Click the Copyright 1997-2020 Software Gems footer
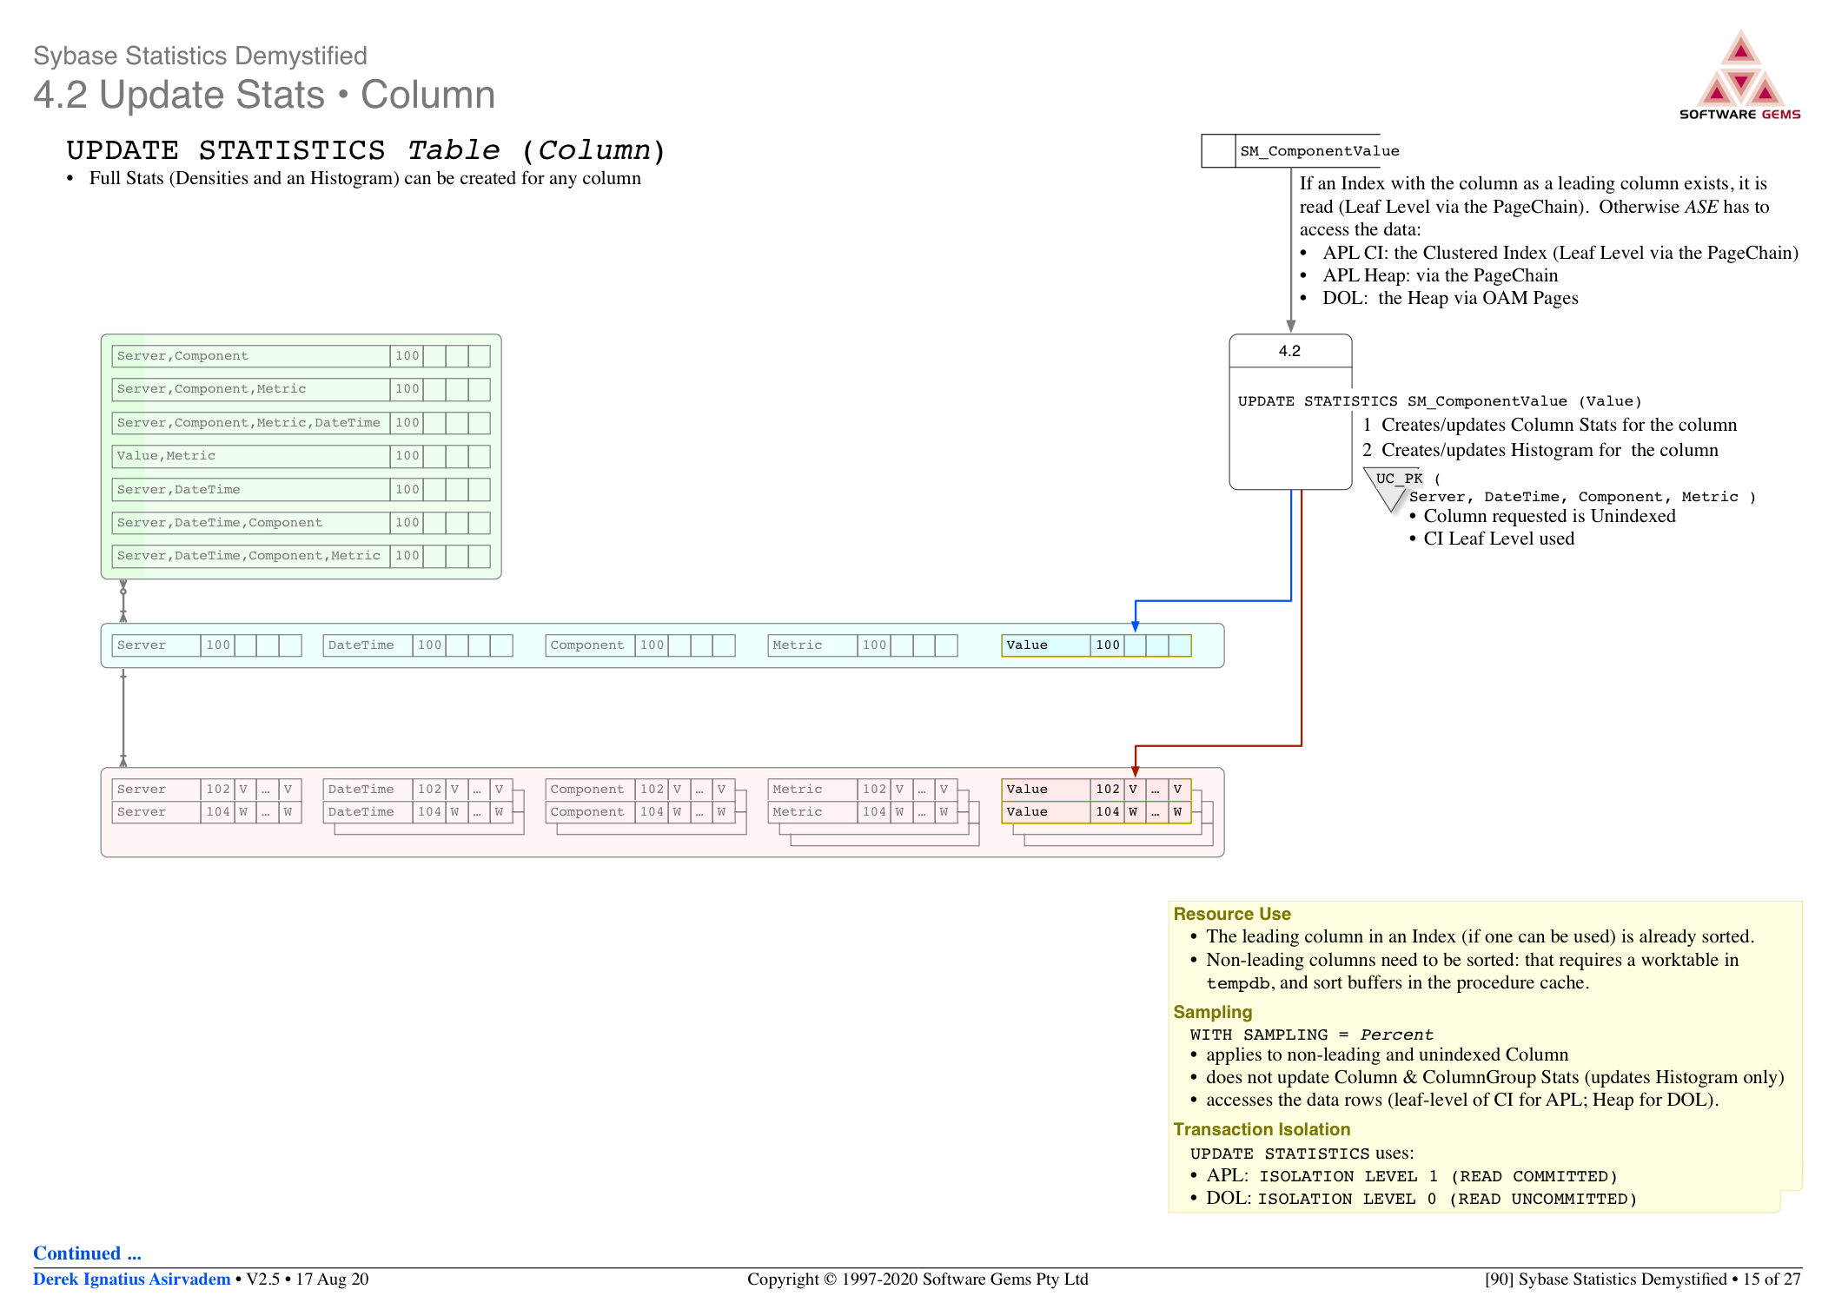The width and height of the screenshot is (1835, 1296). click(x=917, y=1279)
